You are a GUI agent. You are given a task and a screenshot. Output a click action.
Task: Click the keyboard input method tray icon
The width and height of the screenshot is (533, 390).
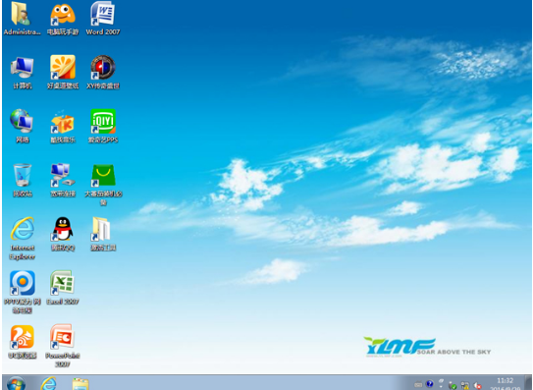418,385
